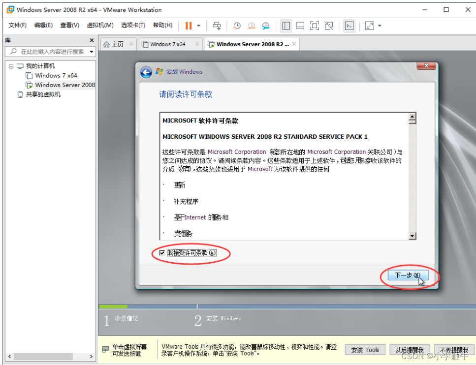
Task: Click the Unity mode icon
Action: (329, 26)
